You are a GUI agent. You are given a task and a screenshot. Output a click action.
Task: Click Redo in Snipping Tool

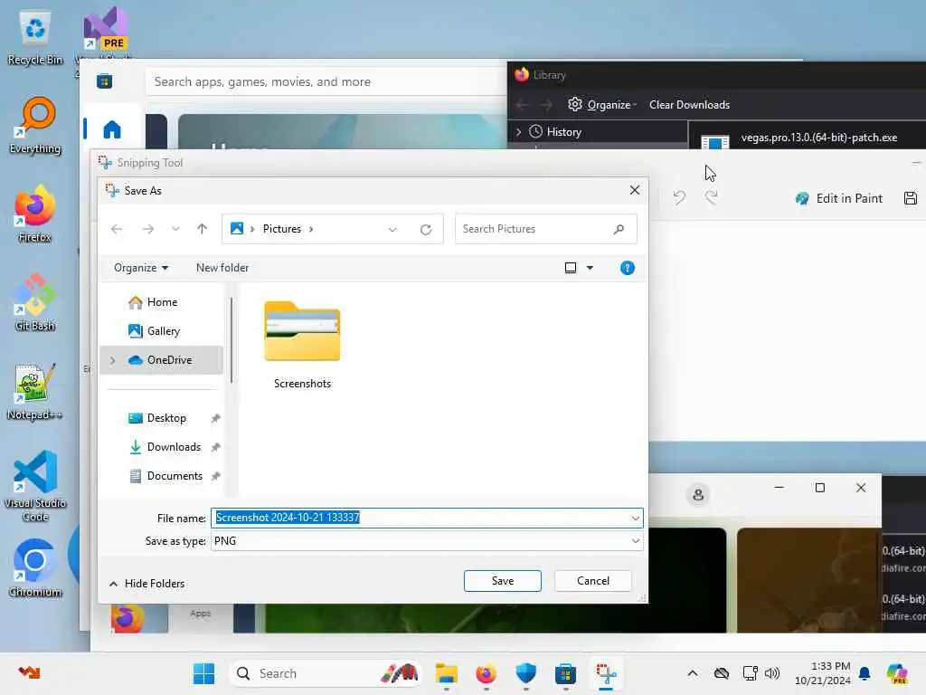click(x=711, y=197)
